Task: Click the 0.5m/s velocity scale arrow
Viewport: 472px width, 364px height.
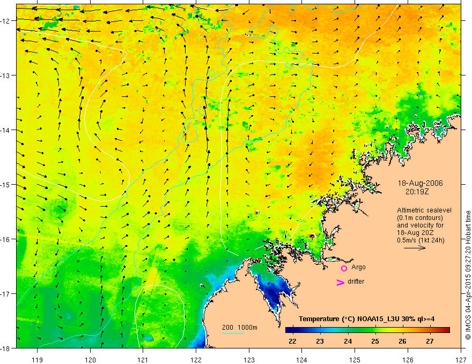Action: tap(415, 248)
